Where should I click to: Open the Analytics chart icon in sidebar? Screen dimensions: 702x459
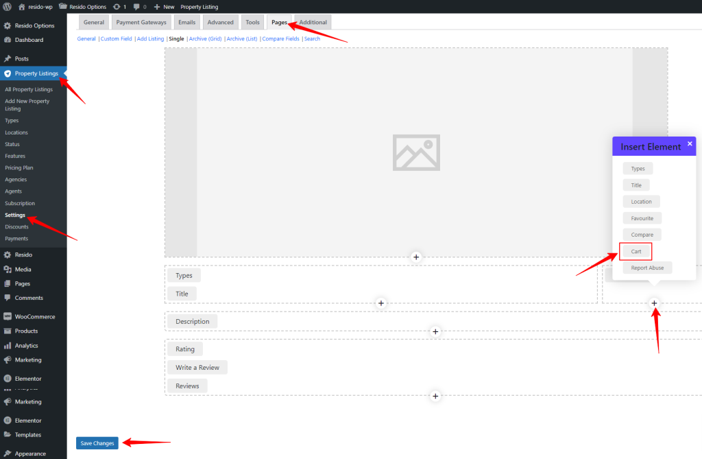[x=7, y=345]
